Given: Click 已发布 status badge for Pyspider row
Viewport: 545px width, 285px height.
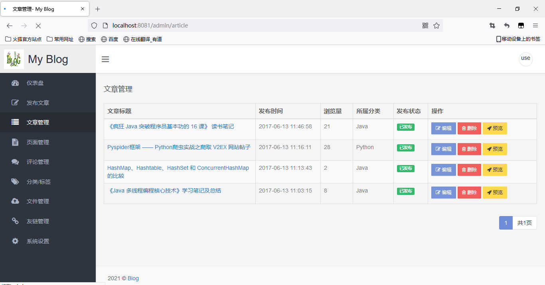Looking at the screenshot, I should 406,148.
